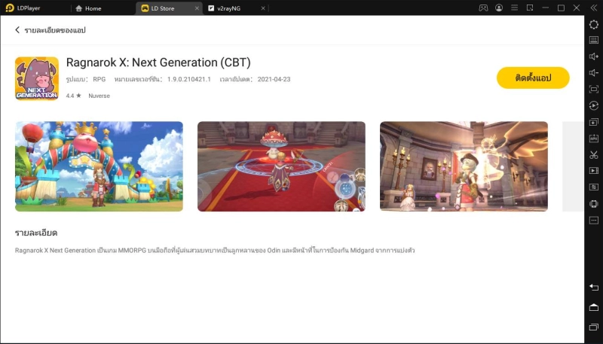Image resolution: width=603 pixels, height=344 pixels.
Task: Open the carnival gate screenshot thumbnail
Action: (99, 166)
